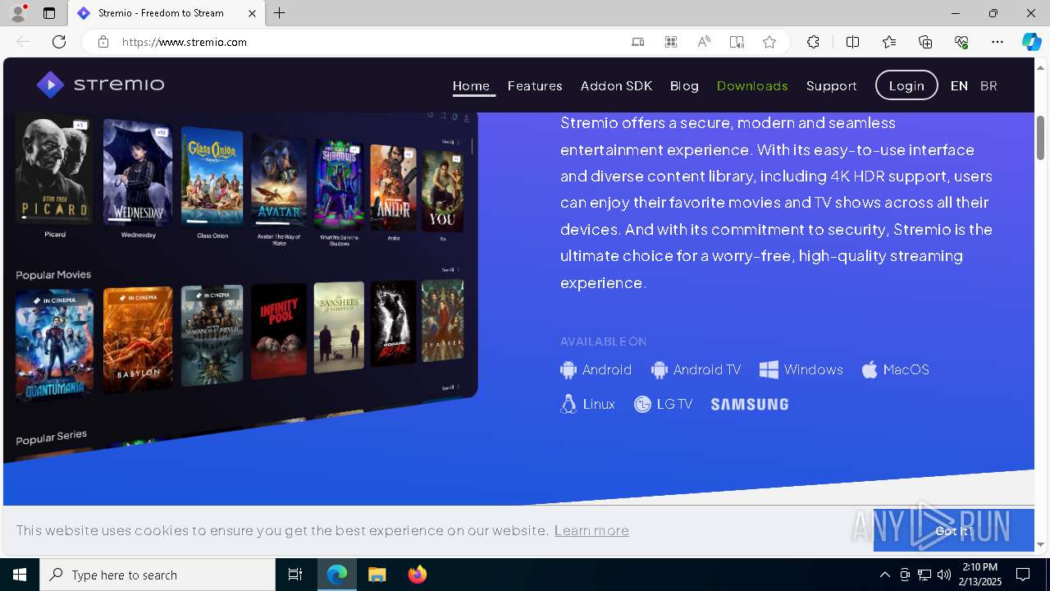Click the Login button
This screenshot has width=1050, height=591.
pyautogui.click(x=906, y=85)
